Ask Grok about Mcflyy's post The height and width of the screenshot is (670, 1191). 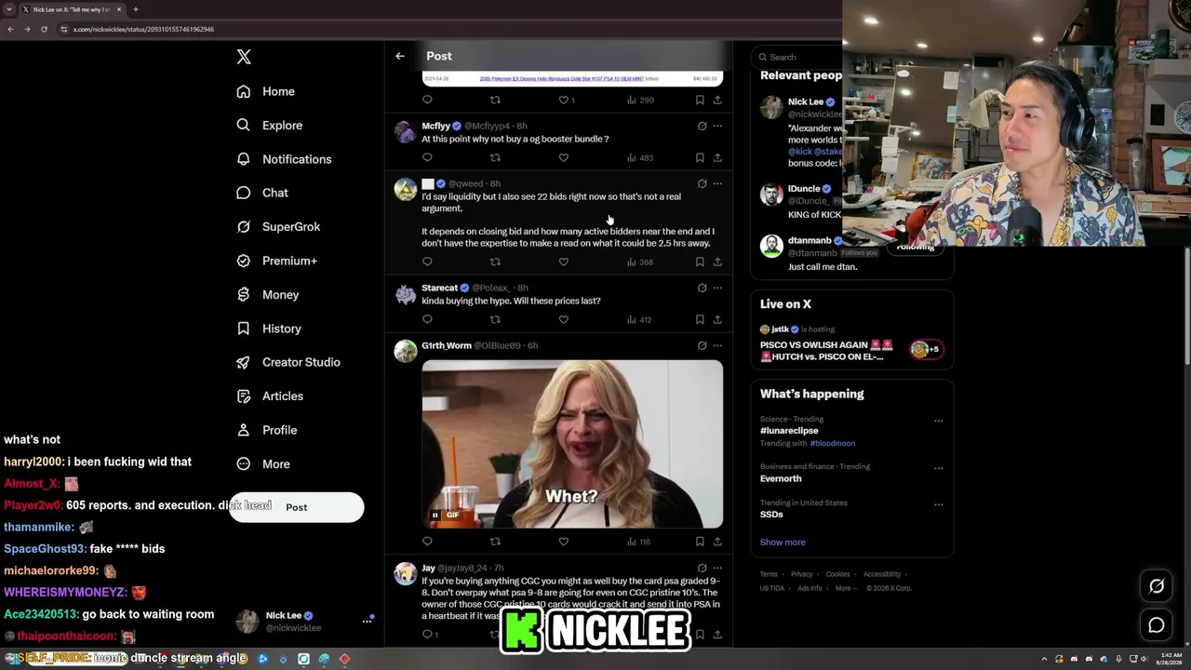(702, 126)
